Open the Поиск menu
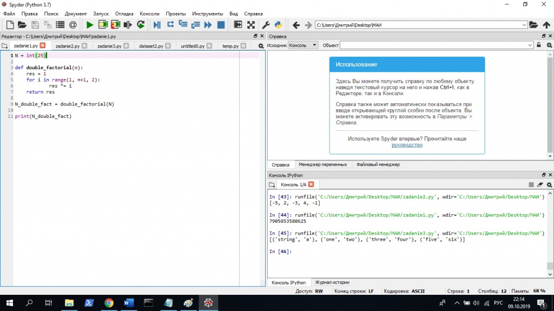This screenshot has height=311, width=554. pos(51,14)
